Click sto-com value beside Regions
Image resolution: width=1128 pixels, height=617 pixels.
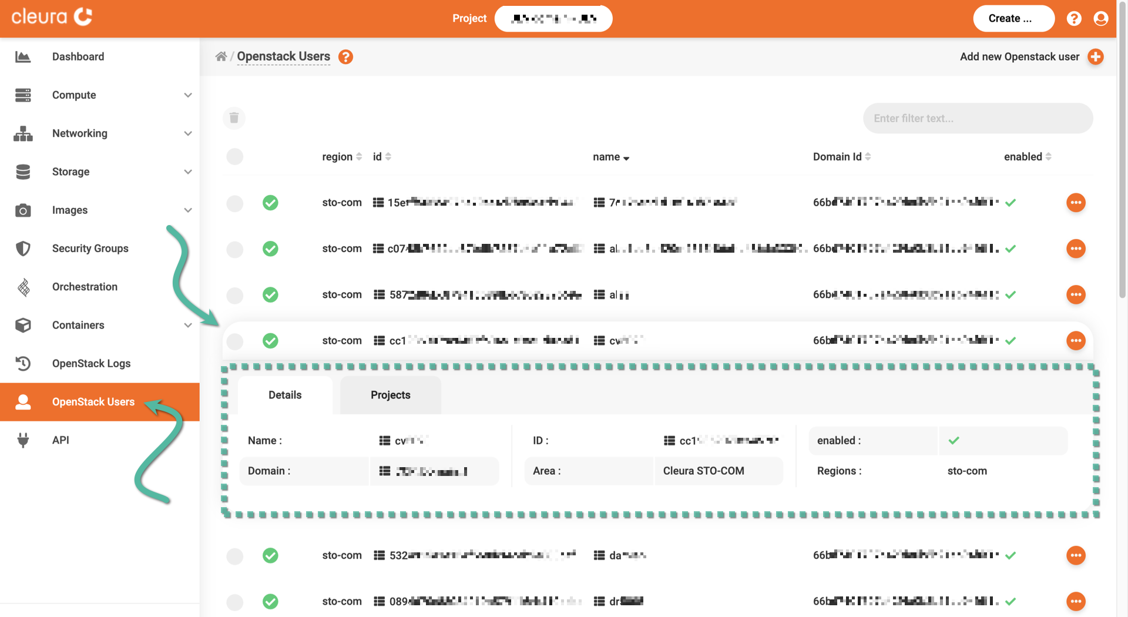967,471
